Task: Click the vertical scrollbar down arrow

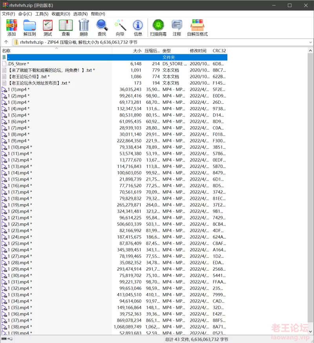Action: coord(310,332)
